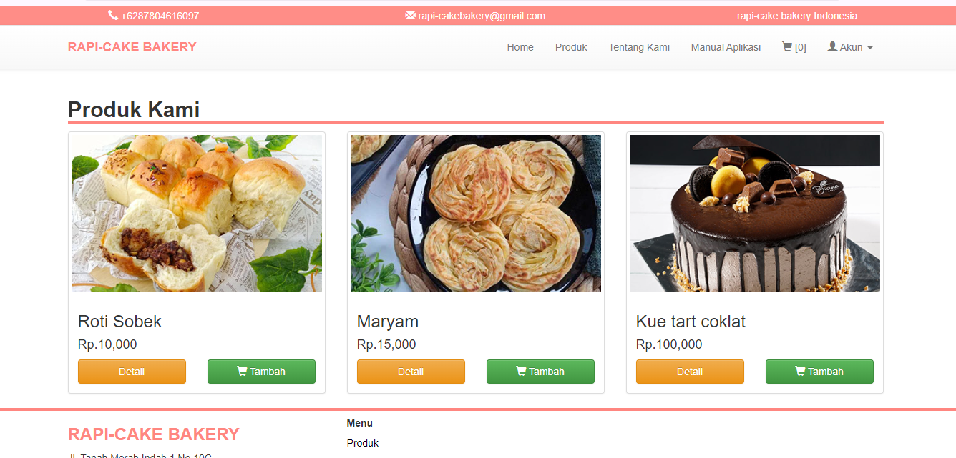Click the RAPI-CAKE BAKERY navbar brand logo
956x458 pixels.
[x=132, y=47]
